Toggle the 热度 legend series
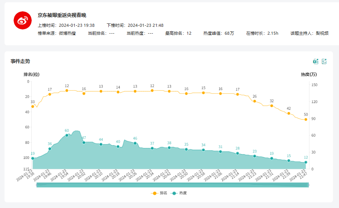339x208 pixels. tap(179, 193)
